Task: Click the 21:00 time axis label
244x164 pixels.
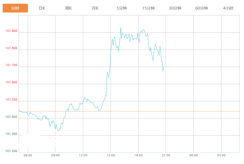Action: pyautogui.click(x=166, y=156)
